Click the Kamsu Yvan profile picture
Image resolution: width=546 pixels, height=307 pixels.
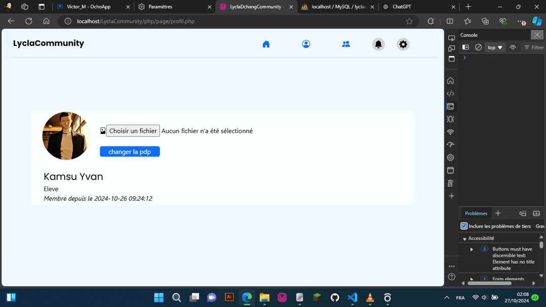click(66, 136)
